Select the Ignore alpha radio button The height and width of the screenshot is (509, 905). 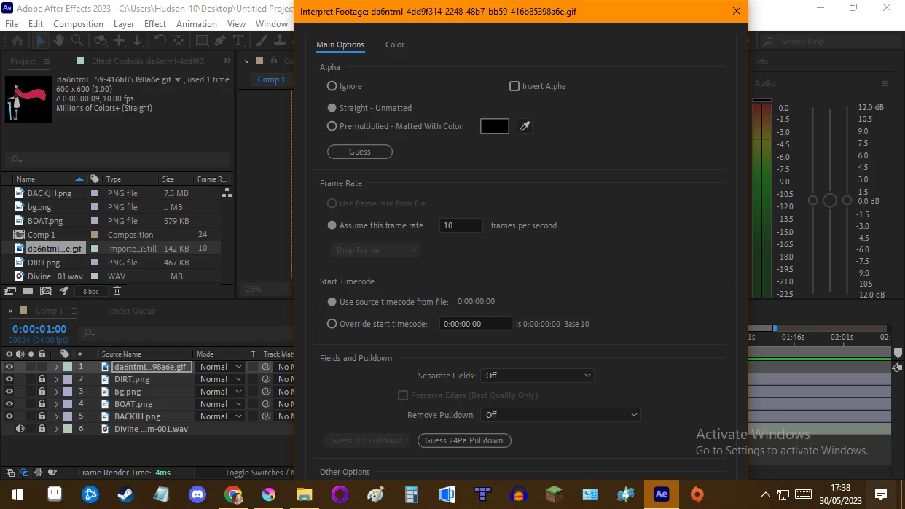pyautogui.click(x=332, y=86)
